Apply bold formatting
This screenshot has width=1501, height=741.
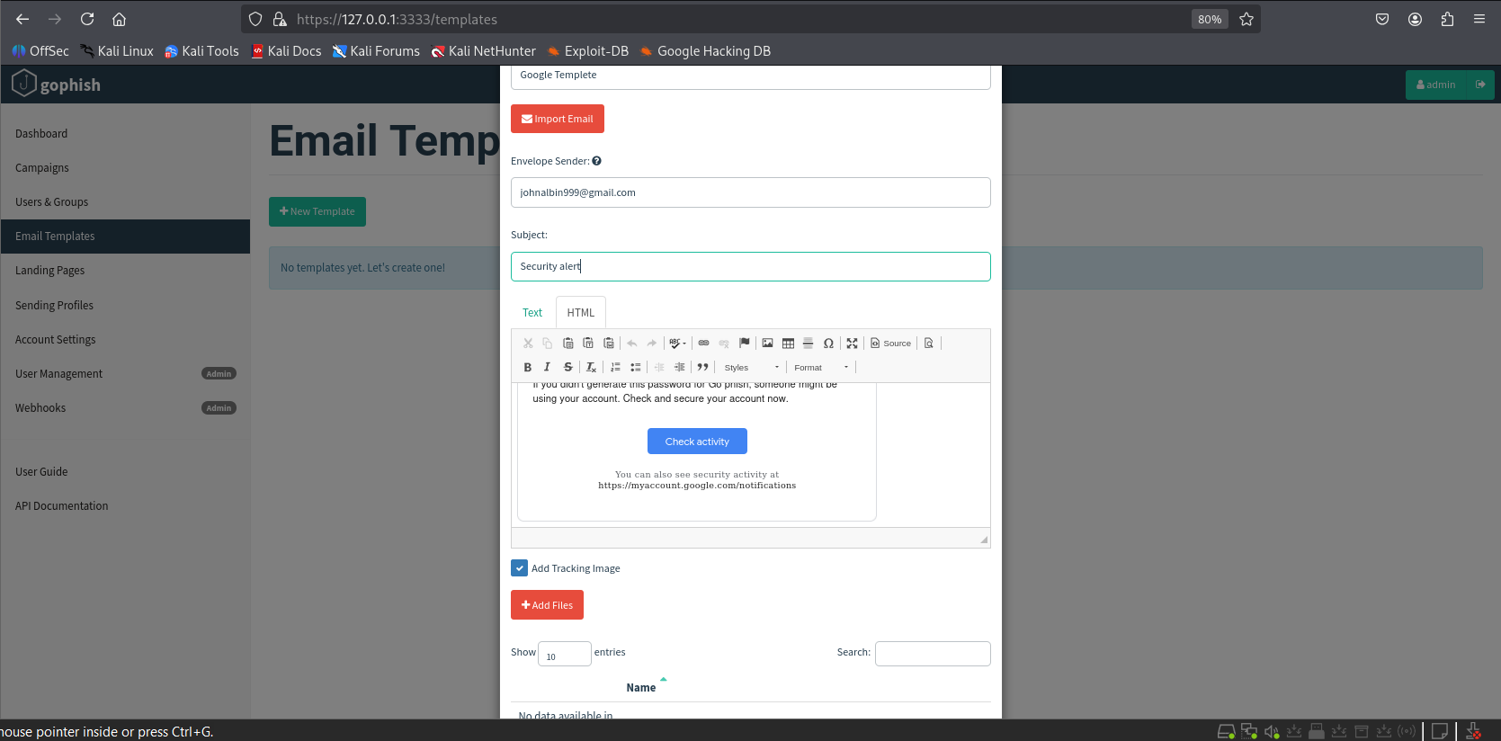[528, 367]
